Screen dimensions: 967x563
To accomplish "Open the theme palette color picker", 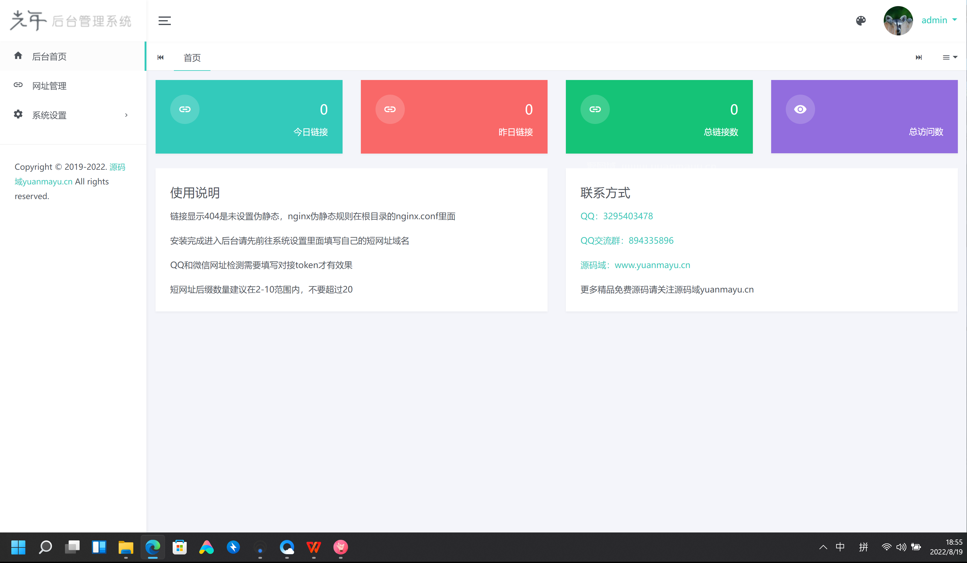I will (861, 21).
